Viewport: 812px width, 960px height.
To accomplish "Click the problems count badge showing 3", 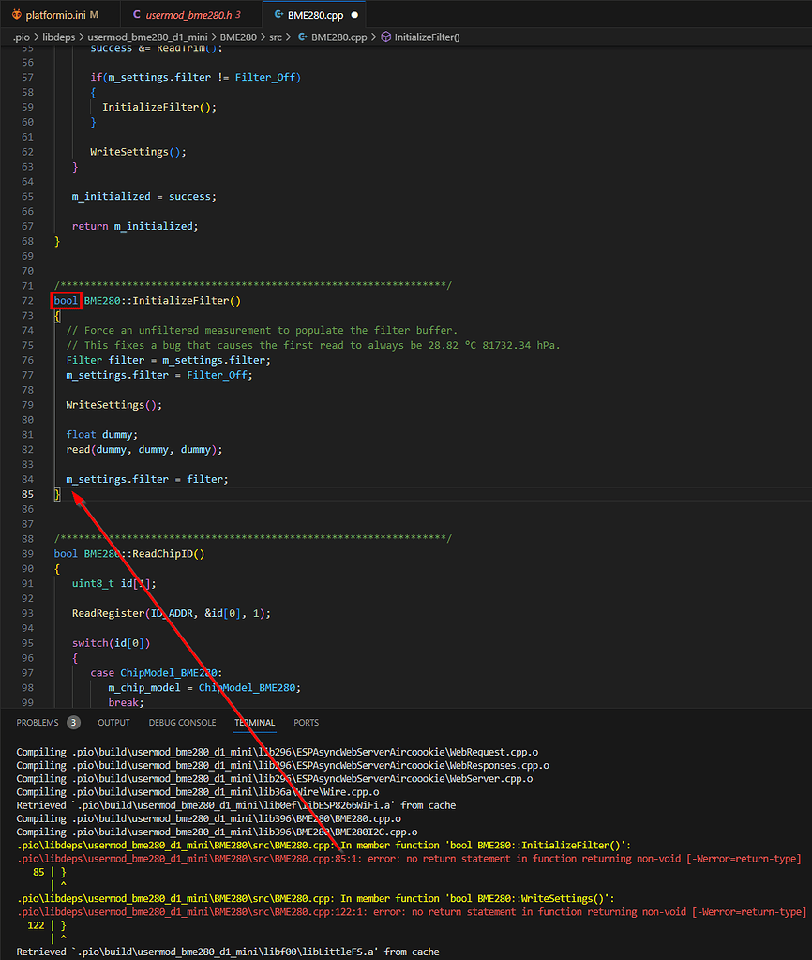I will tap(73, 723).
